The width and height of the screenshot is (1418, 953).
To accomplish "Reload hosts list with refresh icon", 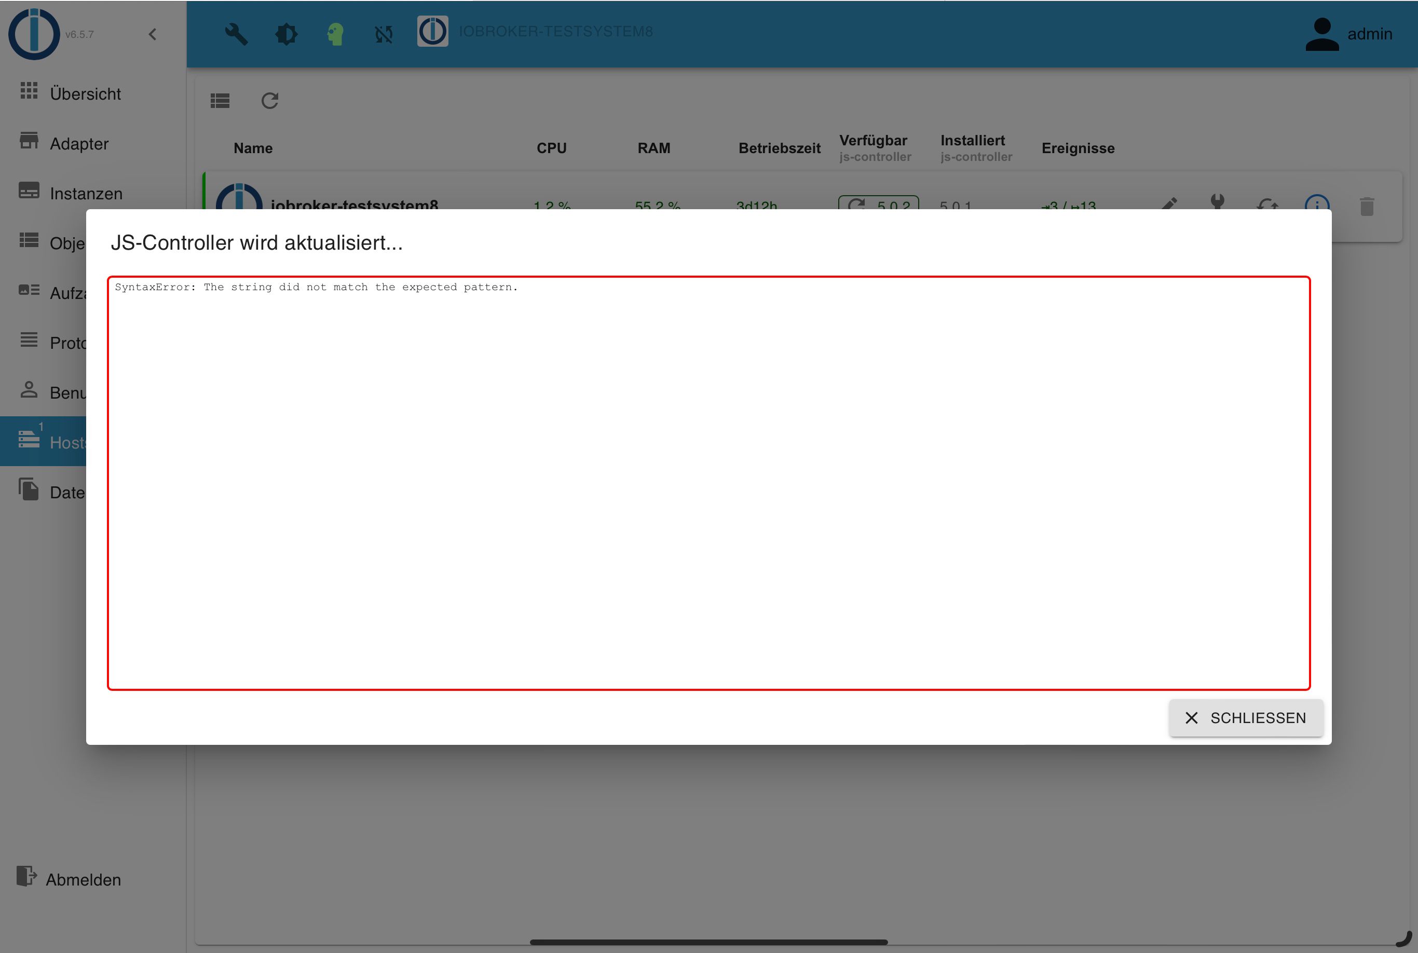I will [x=270, y=100].
